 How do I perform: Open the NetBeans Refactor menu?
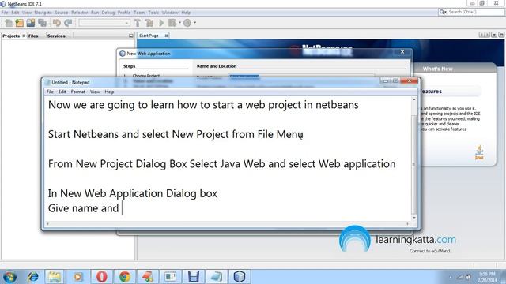79,13
